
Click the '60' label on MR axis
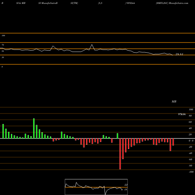click(190, 122)
